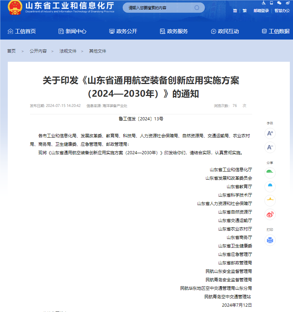Click signature line 山东省交通运输厅
The height and width of the screenshot is (312, 293).
(x=235, y=221)
